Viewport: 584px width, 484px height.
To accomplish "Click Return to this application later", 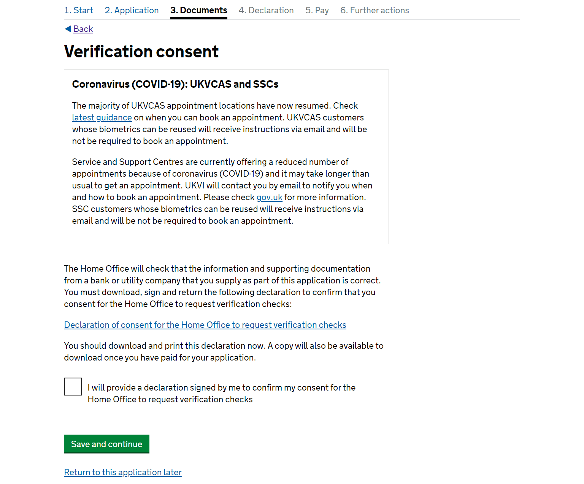I will [x=122, y=472].
